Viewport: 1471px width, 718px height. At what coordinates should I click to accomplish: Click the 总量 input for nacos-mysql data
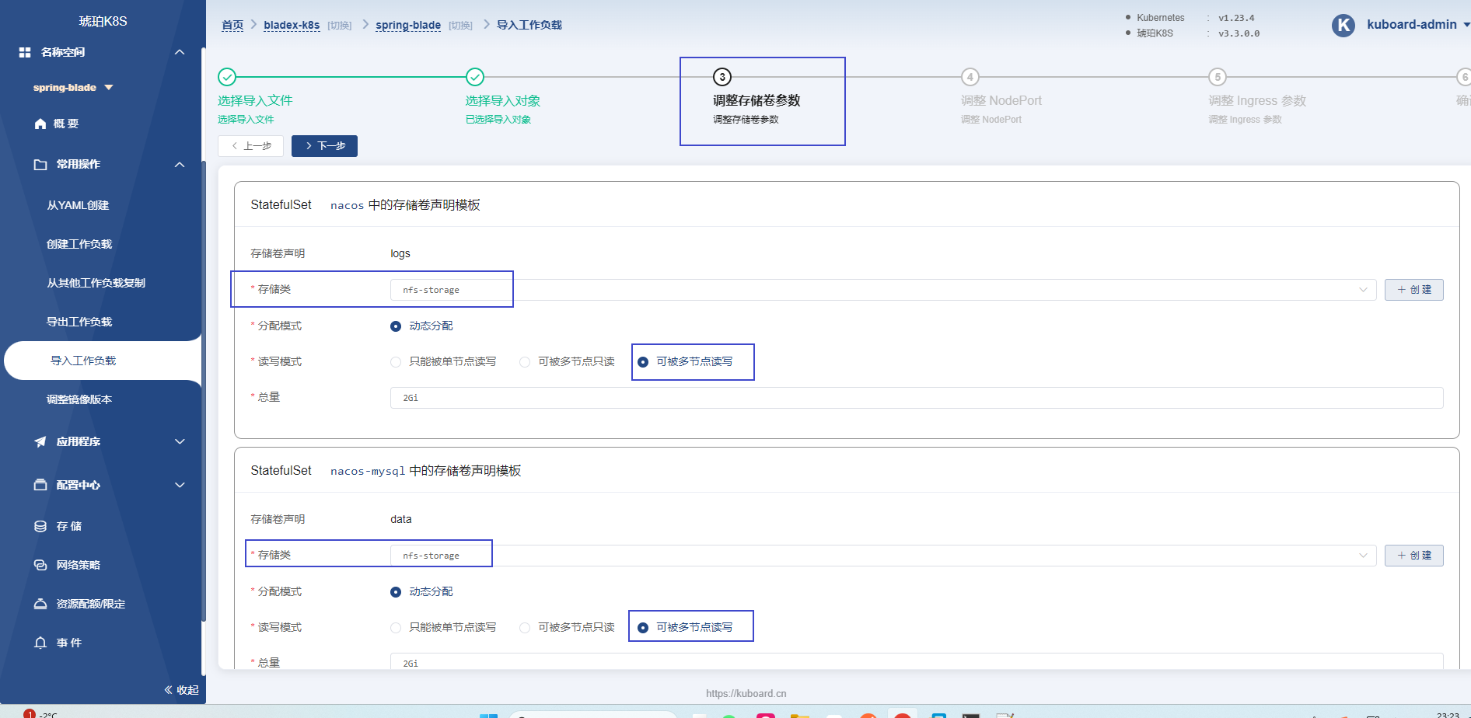[x=917, y=662]
